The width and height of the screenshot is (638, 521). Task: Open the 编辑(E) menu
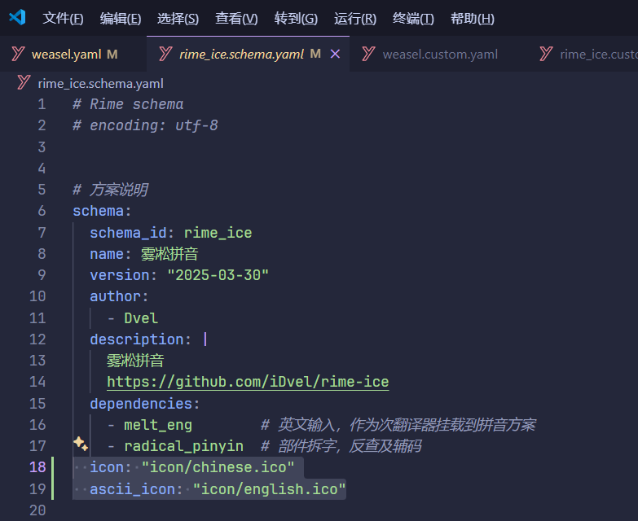[121, 19]
